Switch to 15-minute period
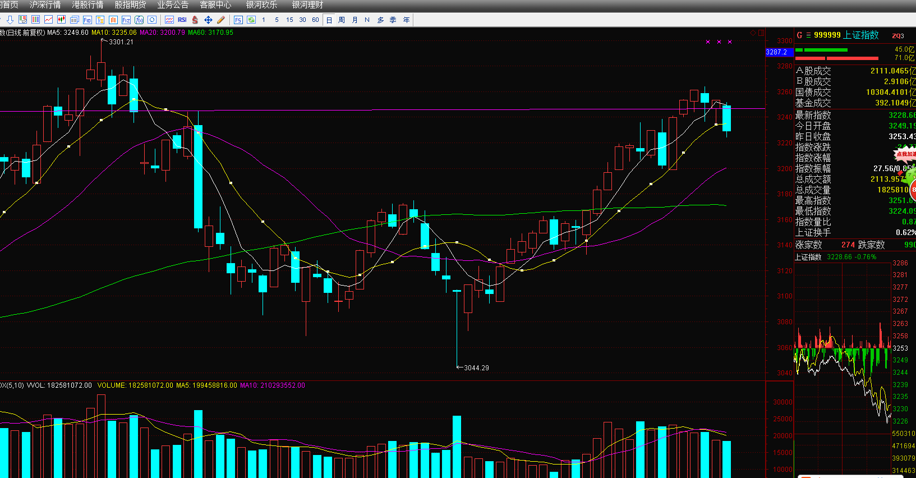 click(289, 20)
